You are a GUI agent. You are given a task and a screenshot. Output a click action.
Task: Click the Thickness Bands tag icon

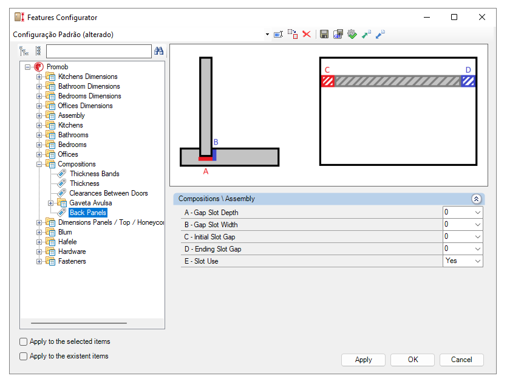[62, 174]
